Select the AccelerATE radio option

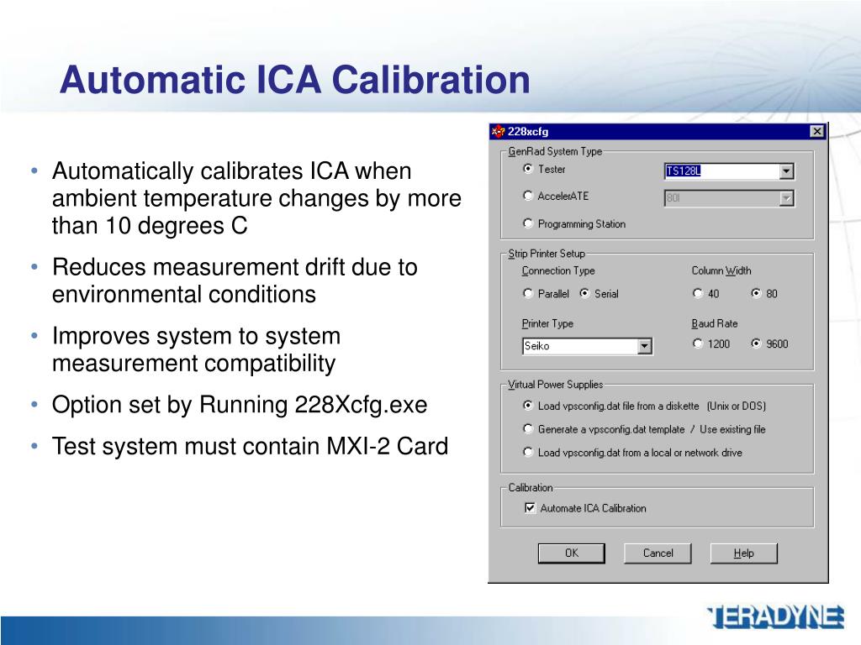pos(528,195)
